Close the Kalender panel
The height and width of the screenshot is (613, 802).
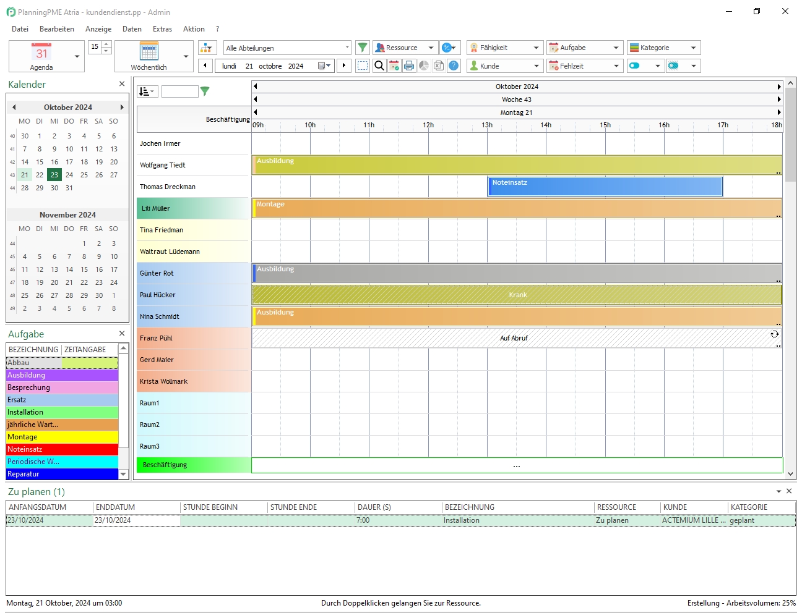point(122,84)
